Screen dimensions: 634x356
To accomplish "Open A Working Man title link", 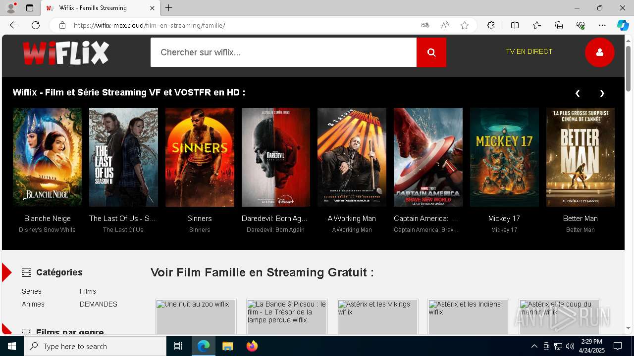I will [x=352, y=219].
